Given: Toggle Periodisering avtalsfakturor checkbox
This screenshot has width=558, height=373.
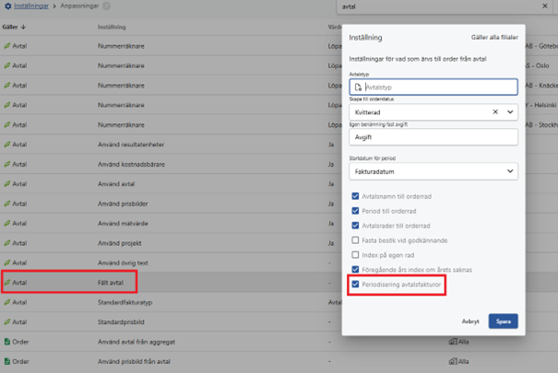Looking at the screenshot, I should (355, 285).
